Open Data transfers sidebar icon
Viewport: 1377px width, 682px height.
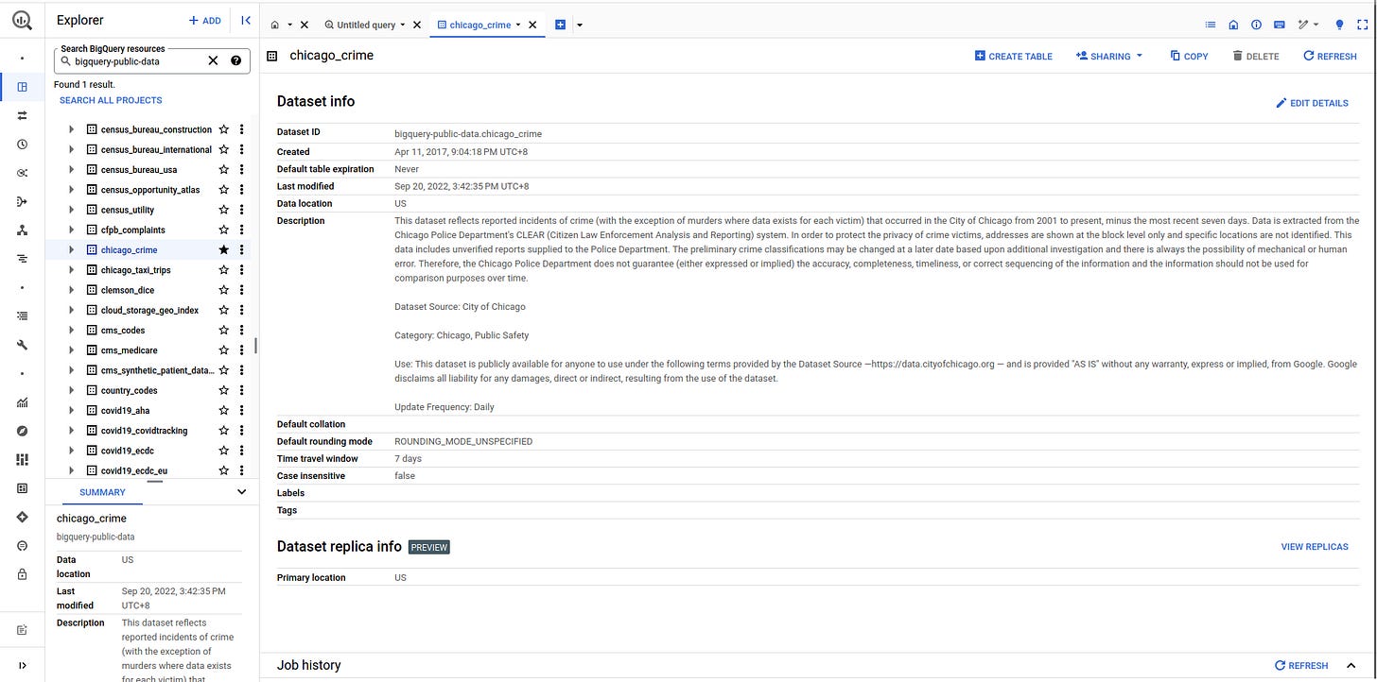pos(22,115)
